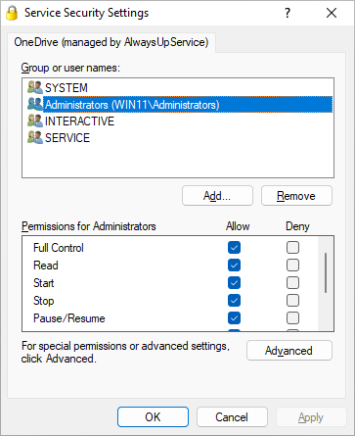The width and height of the screenshot is (355, 436).
Task: Select Administrators (WIN11\Administrators) entry
Action: (x=188, y=105)
